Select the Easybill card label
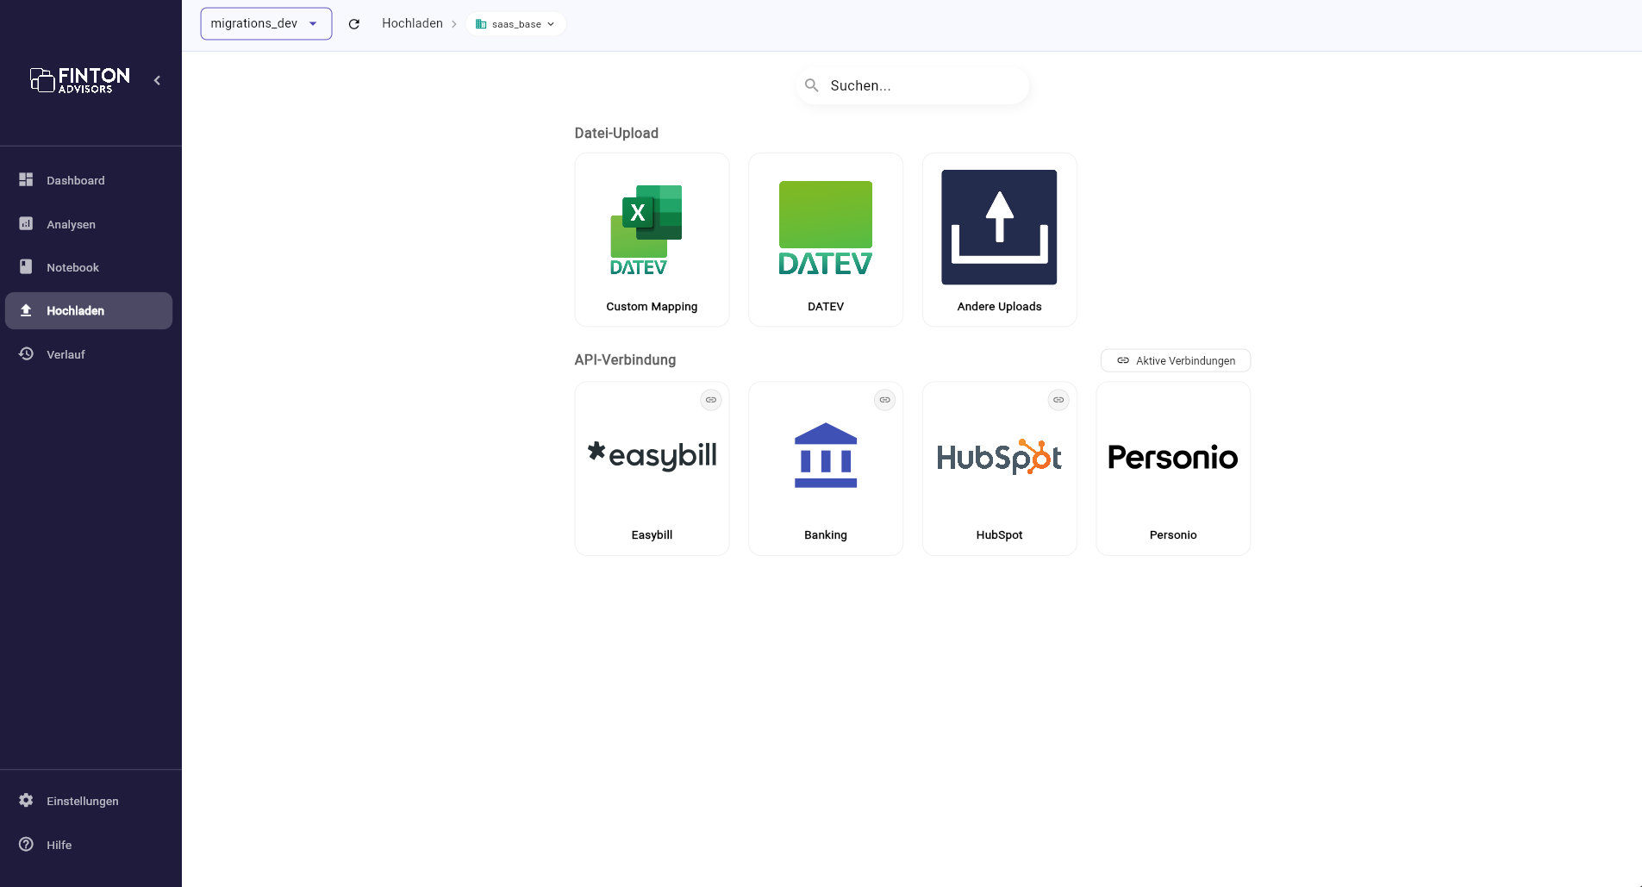 click(652, 534)
